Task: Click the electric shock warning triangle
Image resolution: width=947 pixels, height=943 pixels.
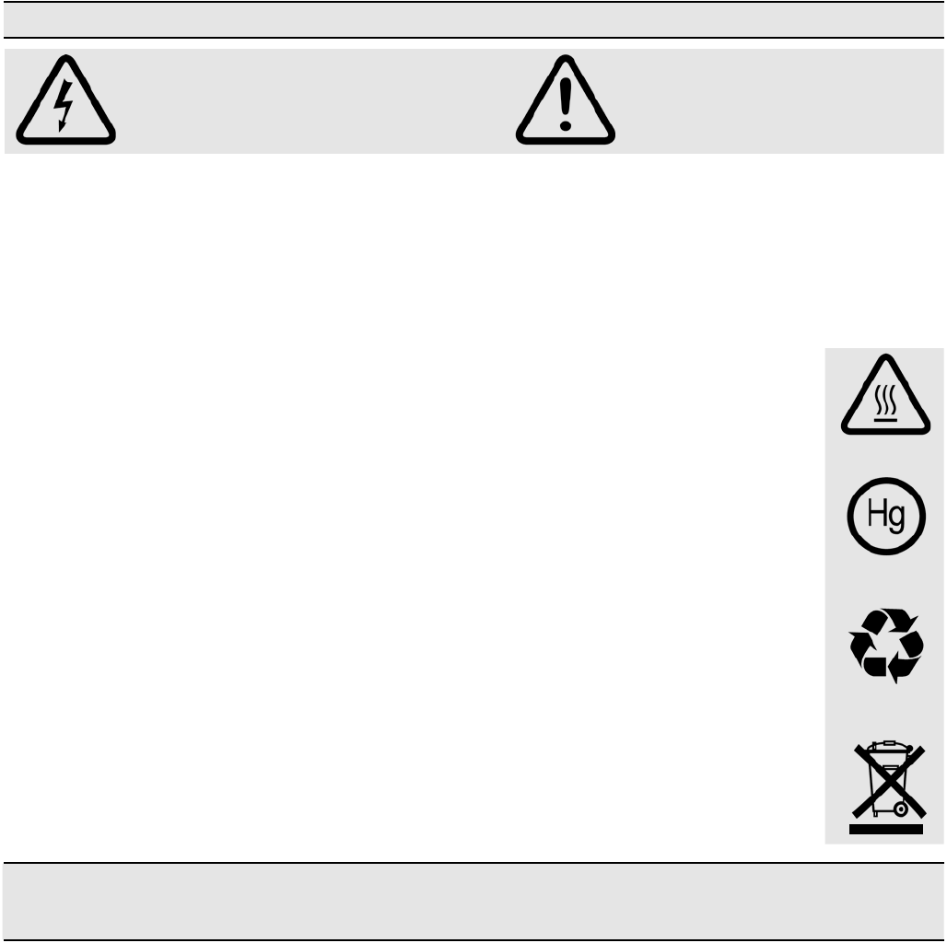Action: [65, 100]
